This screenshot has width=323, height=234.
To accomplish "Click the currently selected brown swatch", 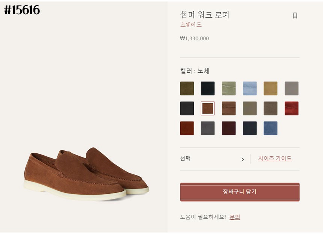I will coord(208,108).
